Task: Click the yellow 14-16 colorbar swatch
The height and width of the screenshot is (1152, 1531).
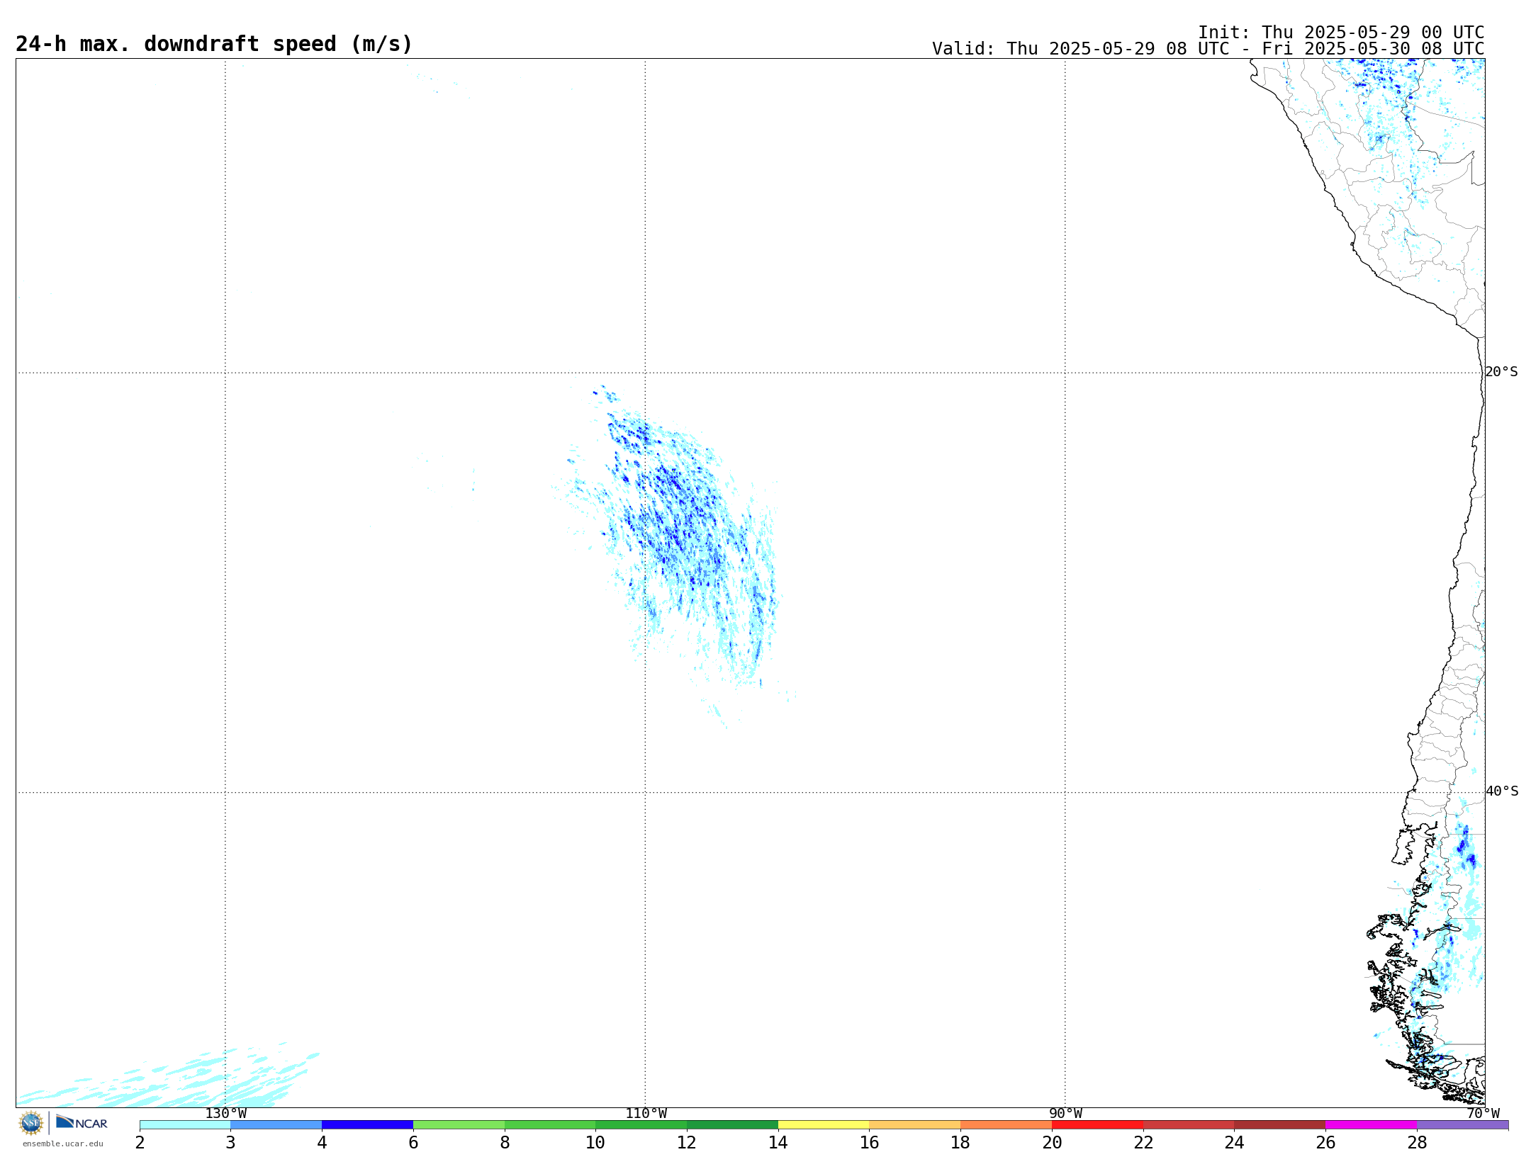Action: click(x=824, y=1125)
